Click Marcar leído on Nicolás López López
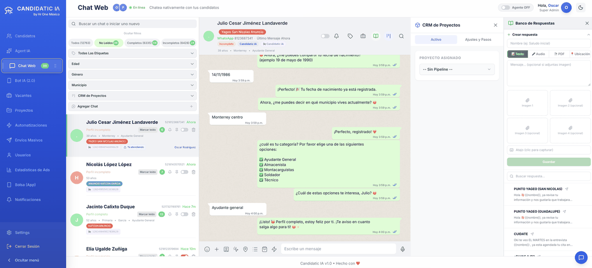Image resolution: width=592 pixels, height=268 pixels. pos(148,172)
